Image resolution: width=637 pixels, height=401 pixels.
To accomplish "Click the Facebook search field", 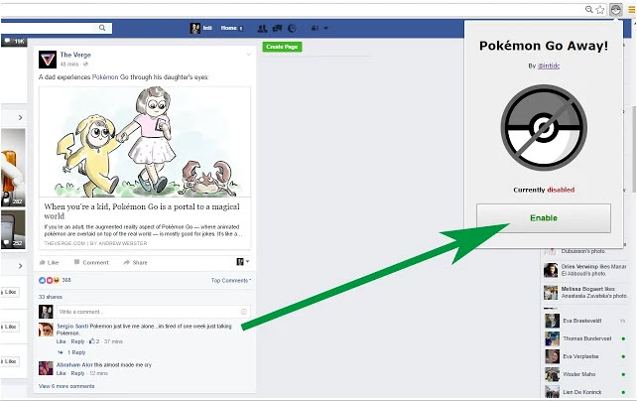I will [x=57, y=28].
